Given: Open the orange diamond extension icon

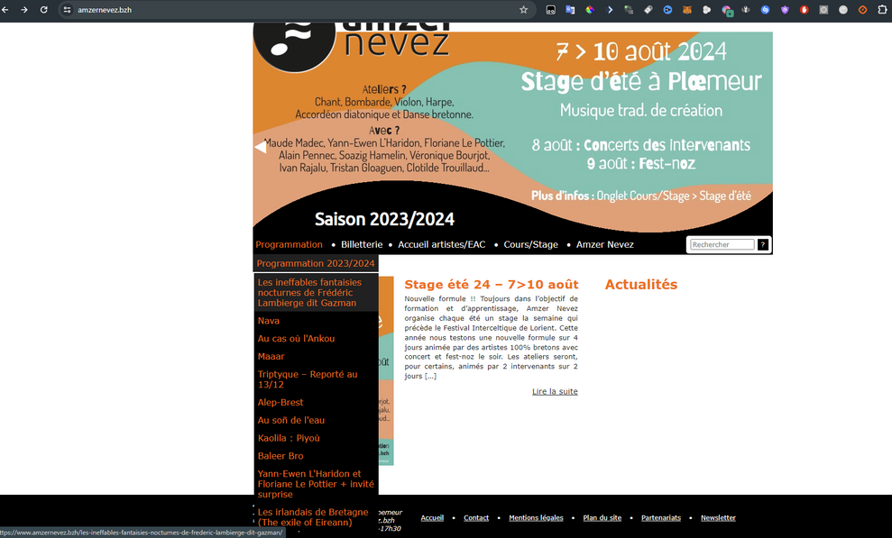Looking at the screenshot, I should coord(863,10).
